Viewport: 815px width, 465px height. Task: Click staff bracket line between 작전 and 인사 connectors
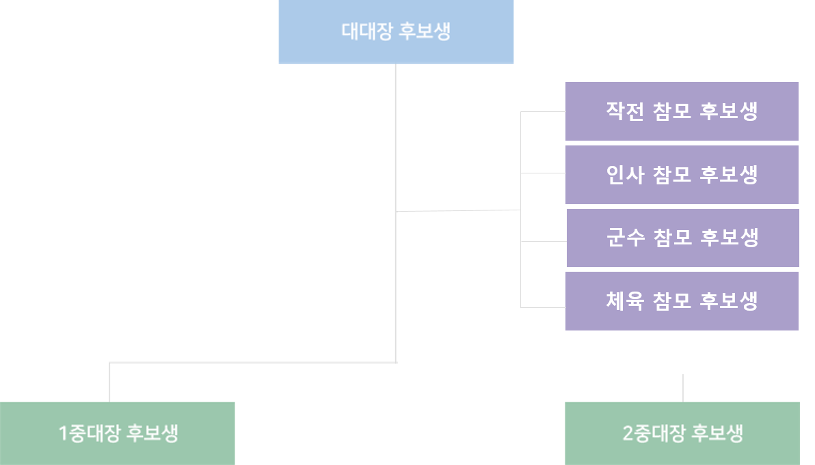point(521,143)
